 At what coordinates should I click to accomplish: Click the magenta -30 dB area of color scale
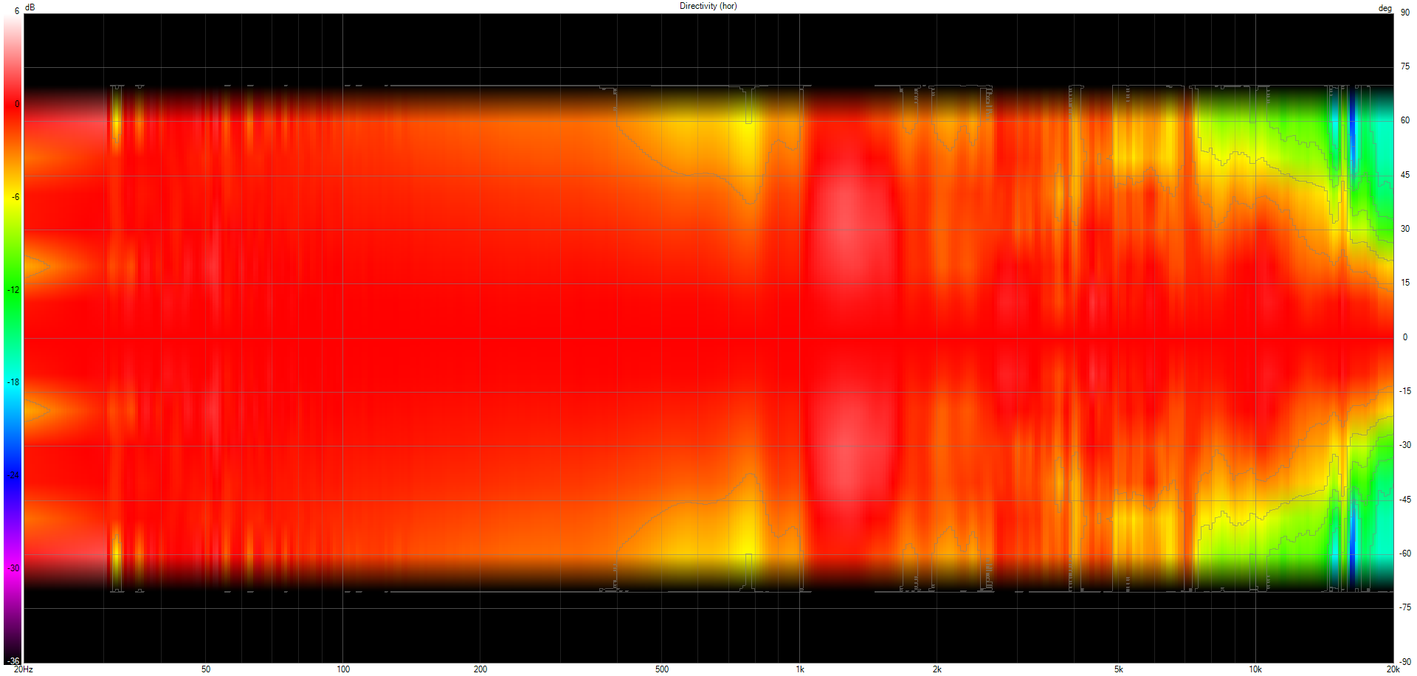point(13,568)
